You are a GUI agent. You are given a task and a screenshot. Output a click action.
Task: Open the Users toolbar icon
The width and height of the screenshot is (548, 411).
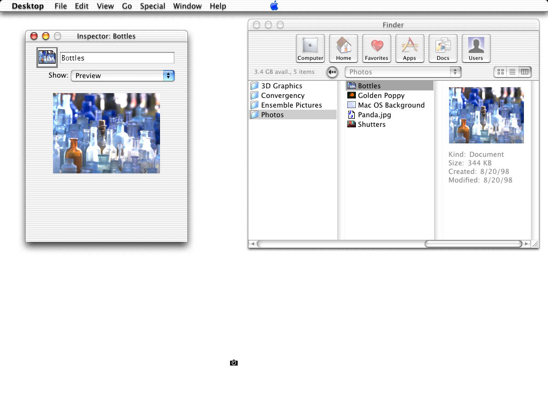coord(476,48)
